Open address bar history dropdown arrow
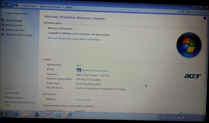 [177, 12]
